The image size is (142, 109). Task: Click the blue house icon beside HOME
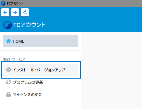tap(8, 41)
